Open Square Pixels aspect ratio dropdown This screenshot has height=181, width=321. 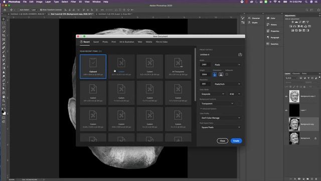(221, 127)
